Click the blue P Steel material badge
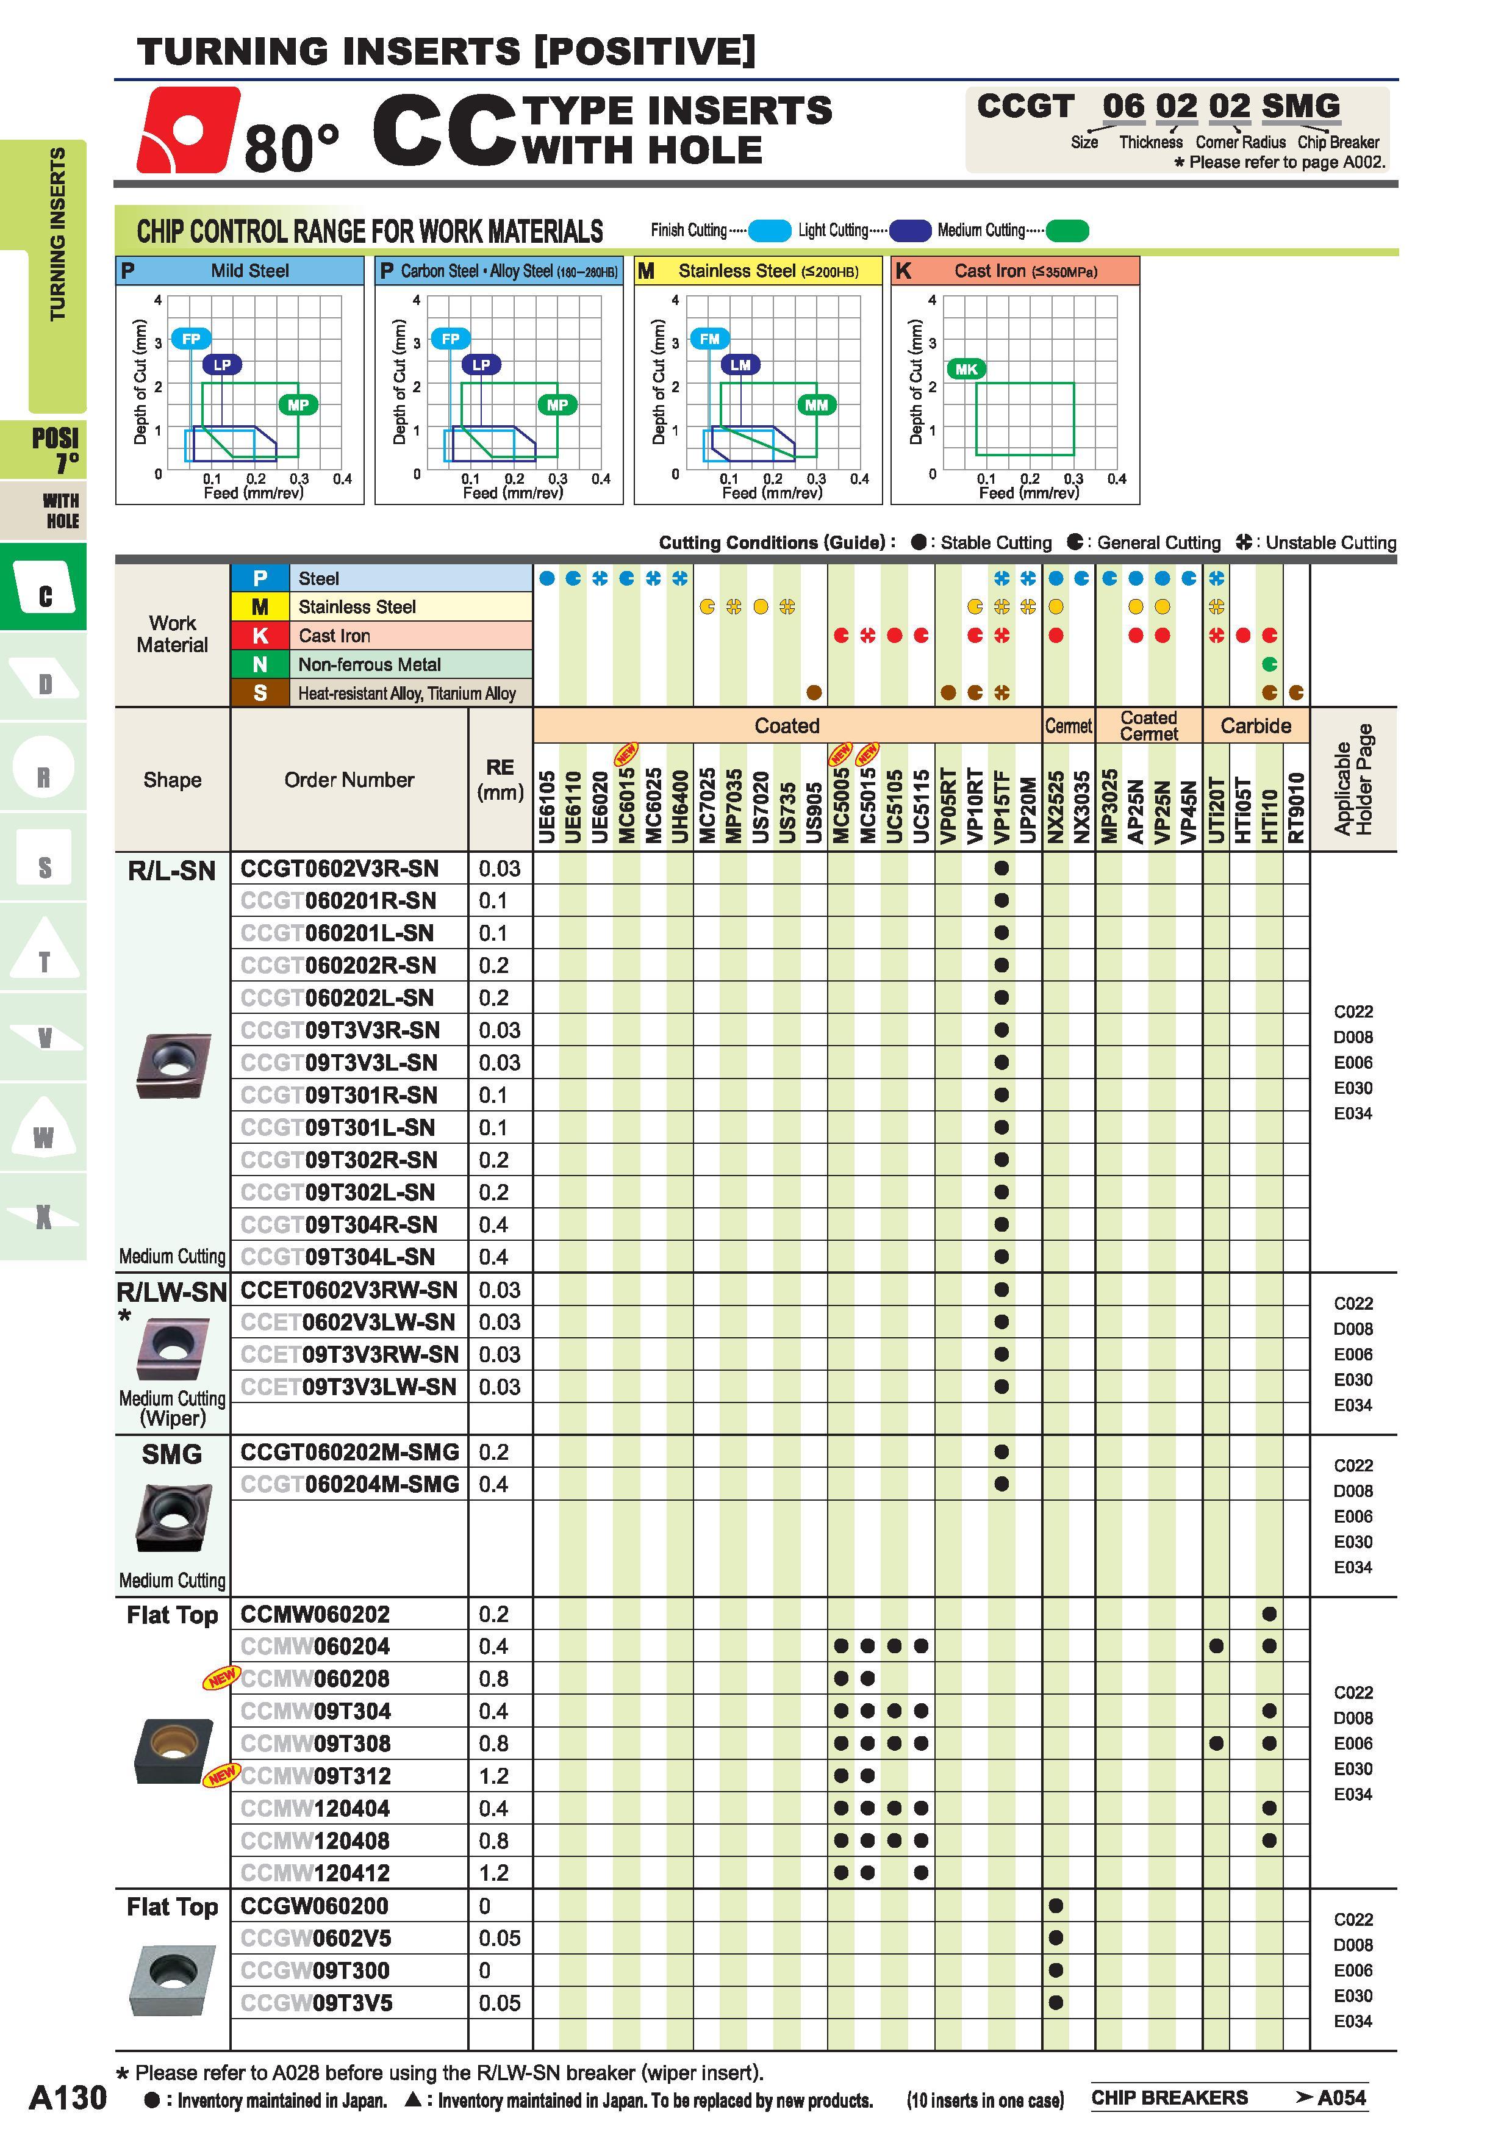Image resolution: width=1512 pixels, height=2140 pixels. 260,578
